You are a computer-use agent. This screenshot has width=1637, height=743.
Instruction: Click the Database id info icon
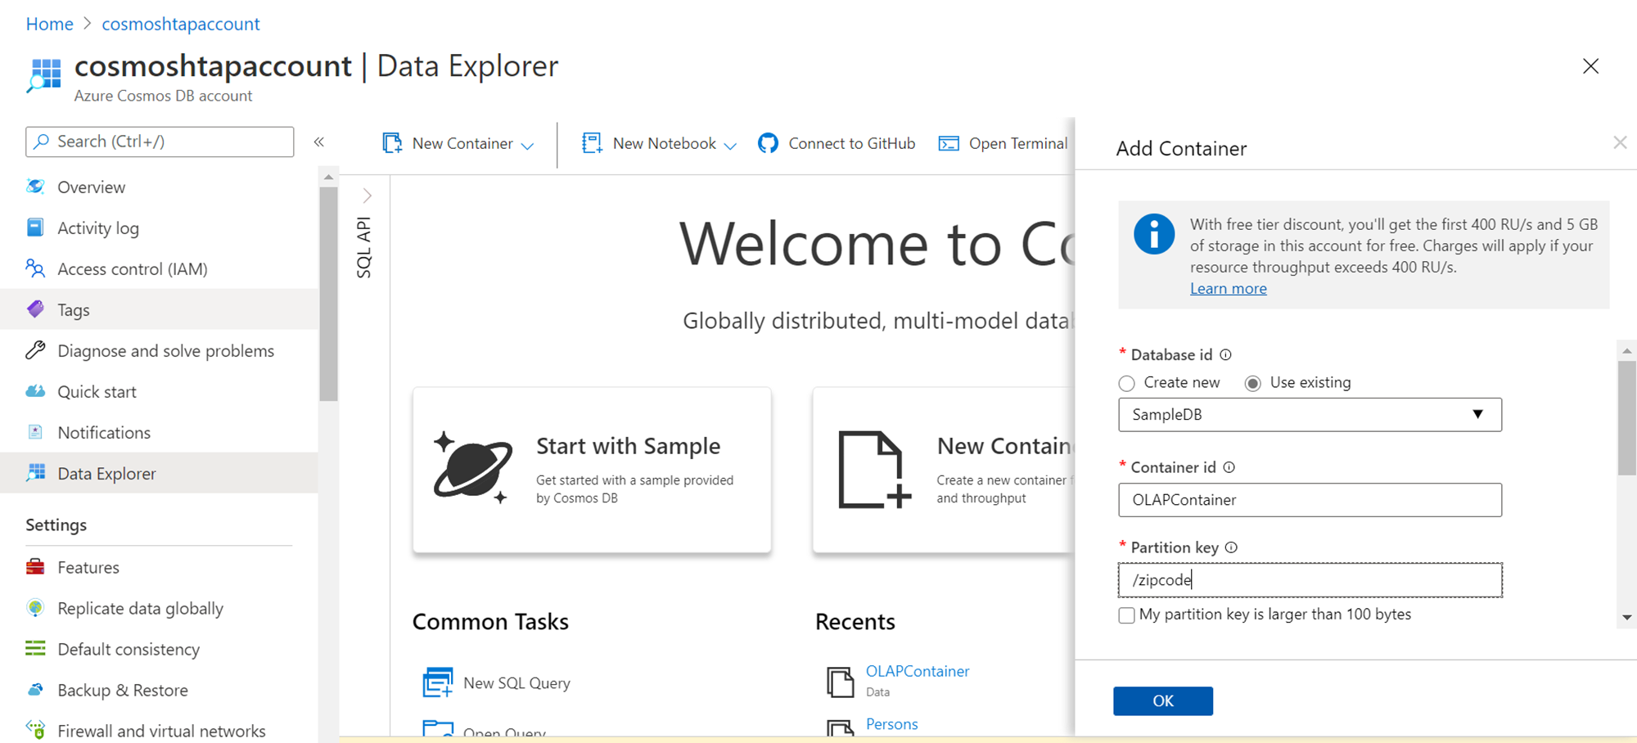point(1225,354)
